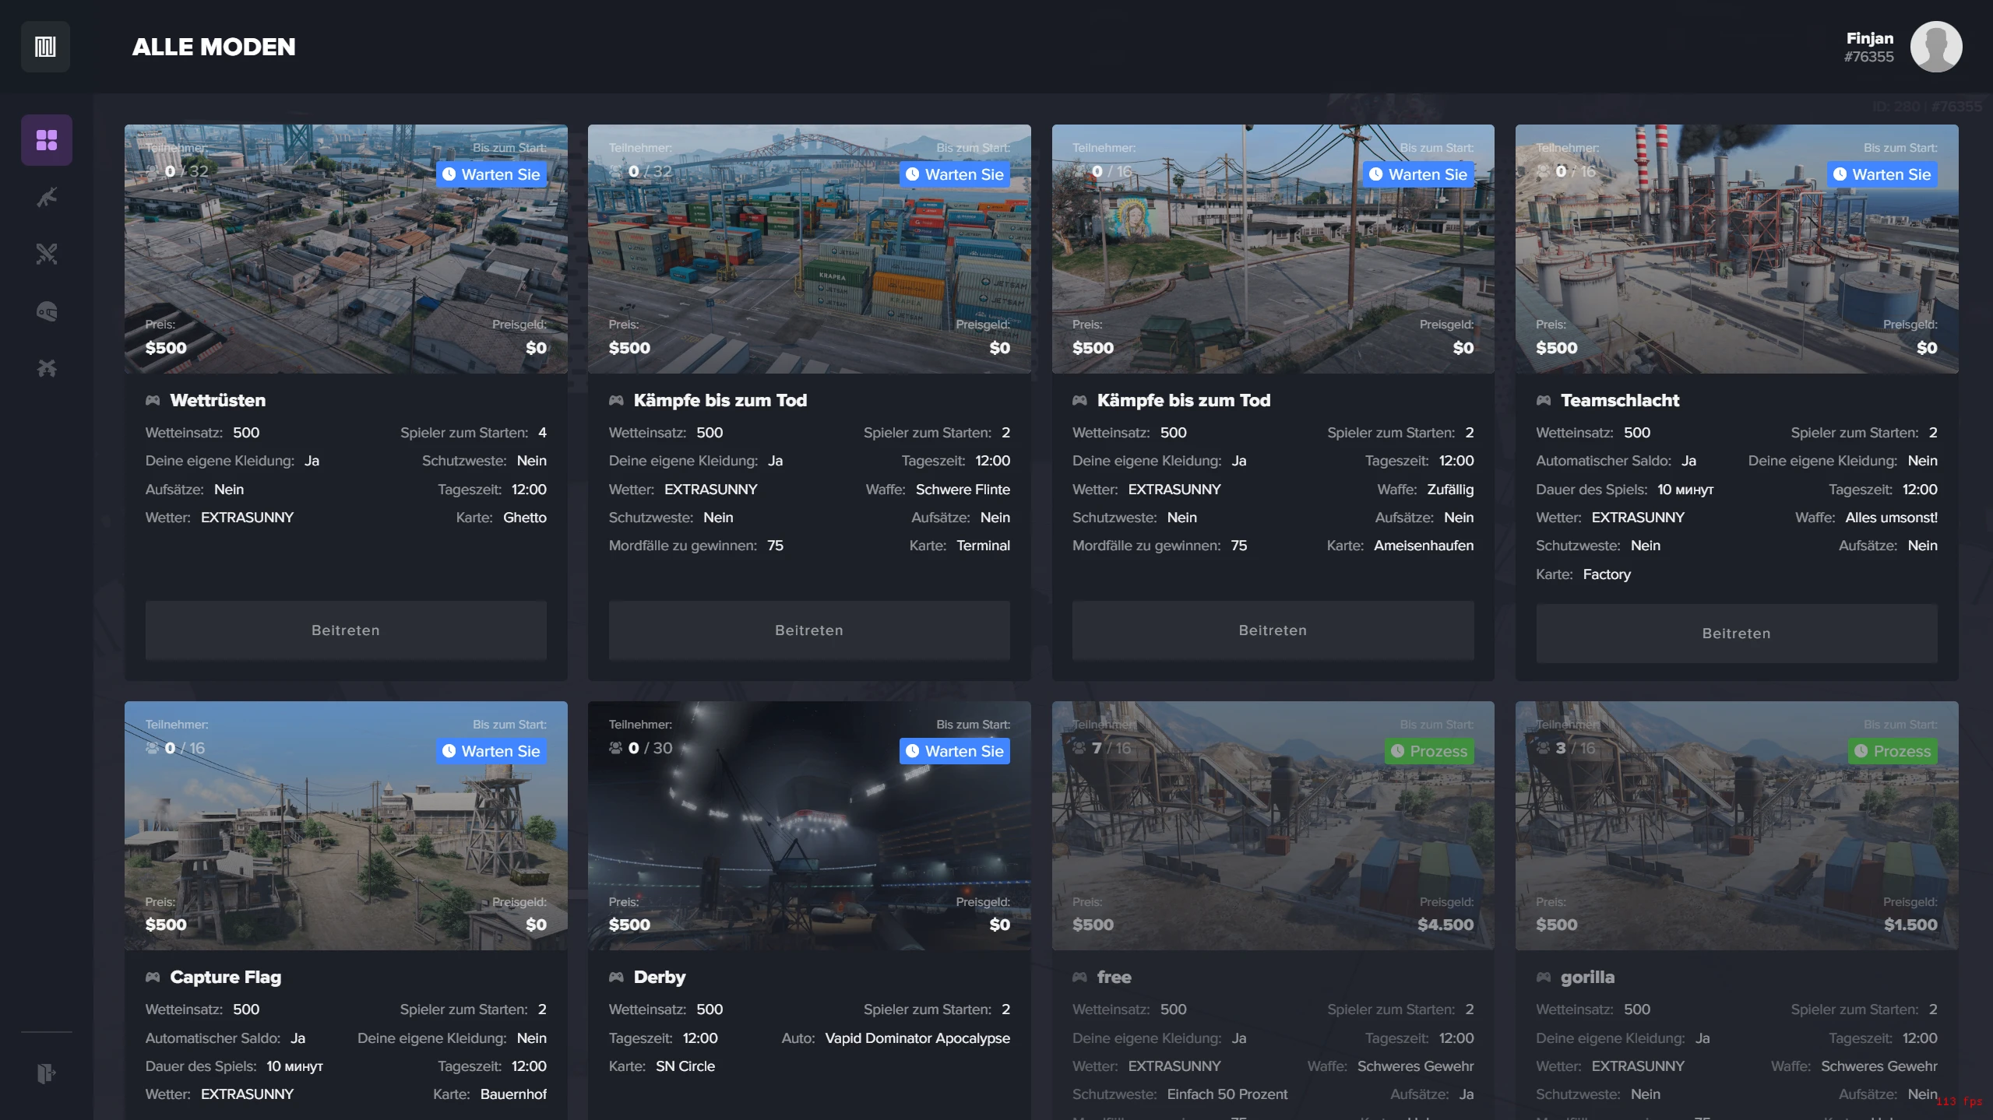Open the racing helmet category in sidebar

[47, 311]
